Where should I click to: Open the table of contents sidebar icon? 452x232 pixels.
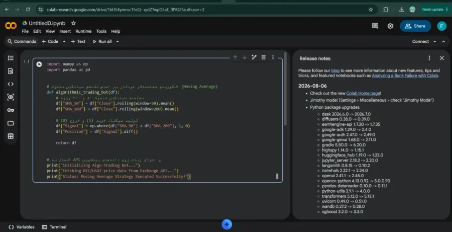(x=11, y=58)
